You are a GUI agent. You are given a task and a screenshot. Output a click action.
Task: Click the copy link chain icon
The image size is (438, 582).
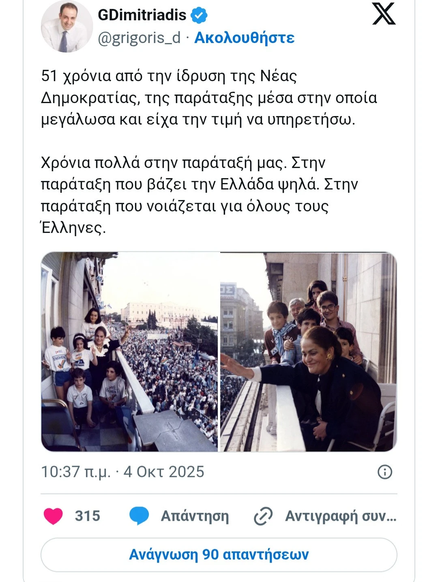tap(263, 516)
